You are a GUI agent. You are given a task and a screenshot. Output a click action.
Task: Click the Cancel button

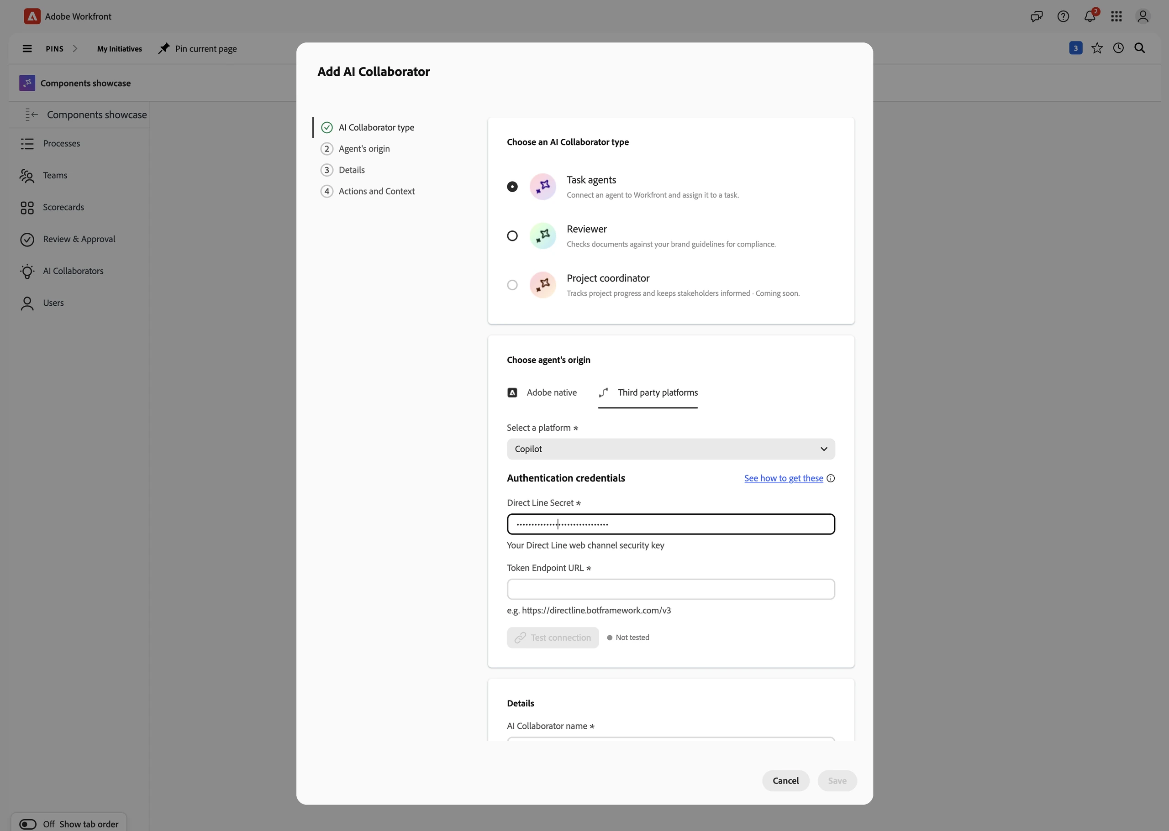(785, 781)
